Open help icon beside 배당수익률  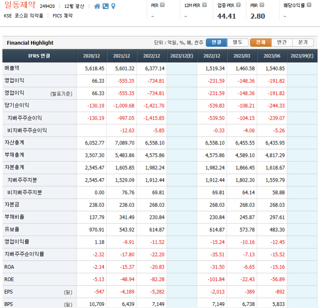coord(309,5)
